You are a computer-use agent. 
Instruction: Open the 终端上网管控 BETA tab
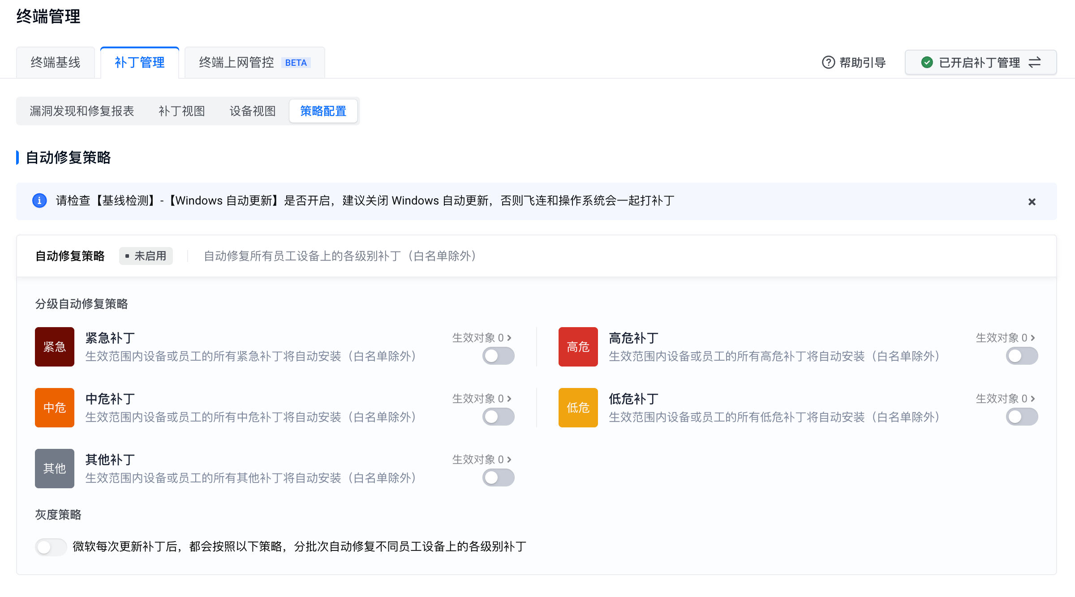click(254, 63)
